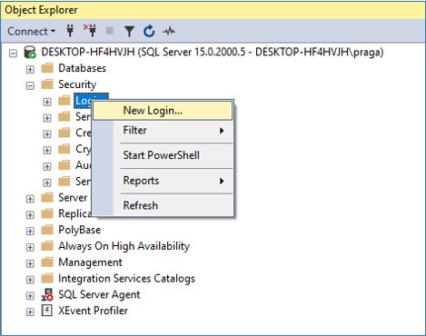
Task: Click the Security folder icon
Action: click(x=47, y=84)
